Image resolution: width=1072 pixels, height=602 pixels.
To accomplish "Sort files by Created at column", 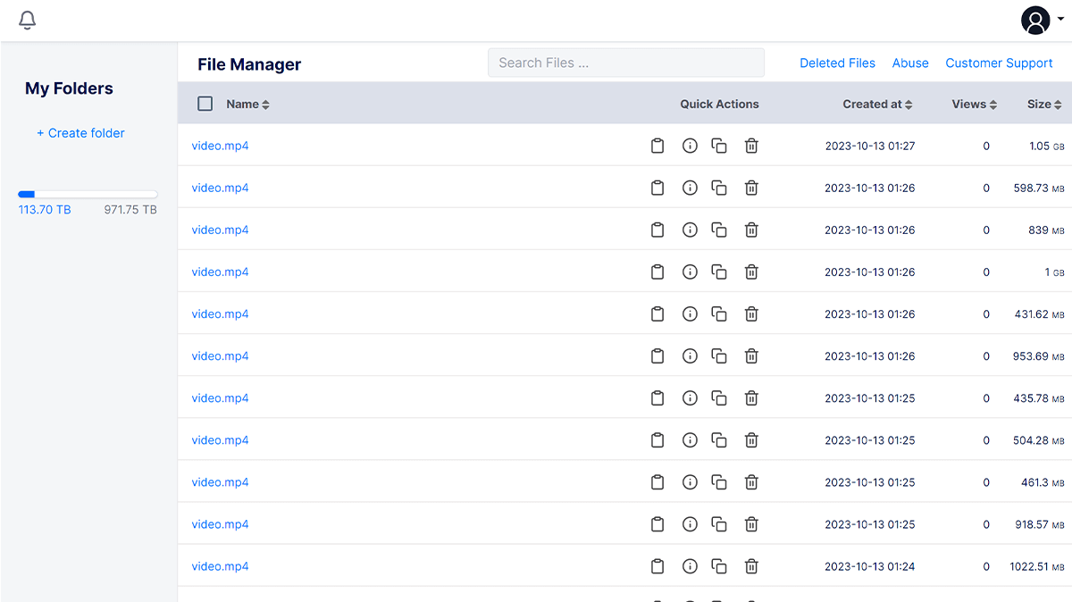I will [877, 105].
